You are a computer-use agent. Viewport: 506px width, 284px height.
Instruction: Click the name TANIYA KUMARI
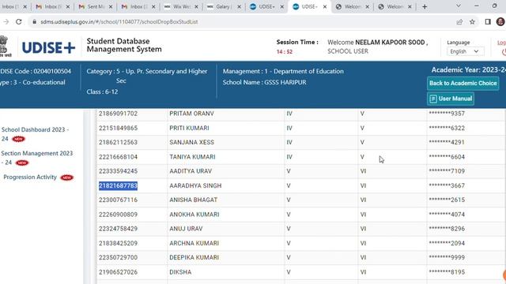[x=192, y=157]
